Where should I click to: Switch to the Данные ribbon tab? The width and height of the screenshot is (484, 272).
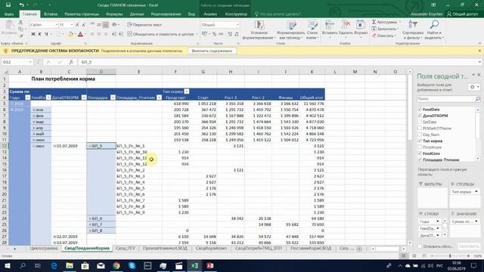(x=137, y=14)
